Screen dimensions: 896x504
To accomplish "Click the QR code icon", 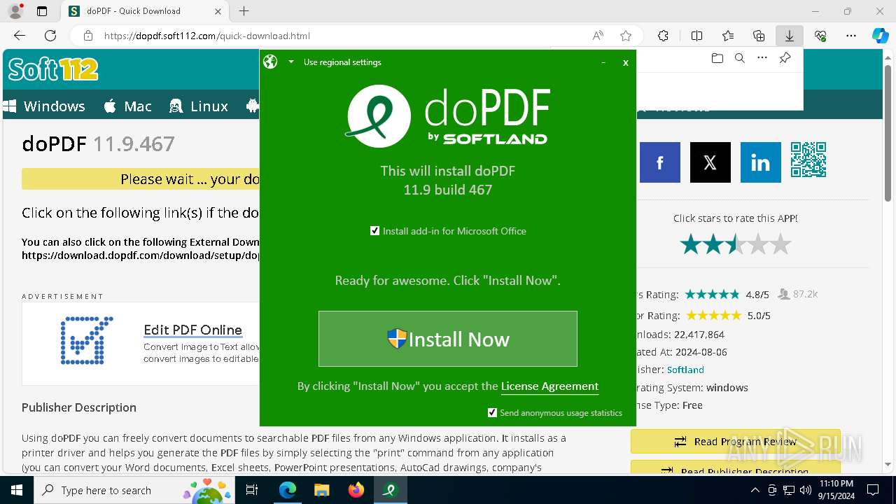I will tap(808, 160).
